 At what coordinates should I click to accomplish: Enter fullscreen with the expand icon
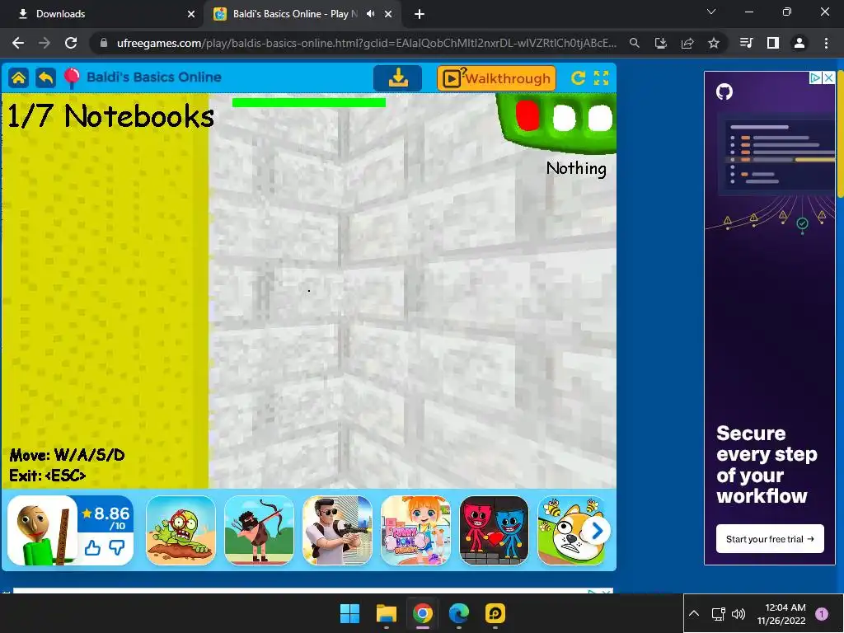(x=601, y=78)
